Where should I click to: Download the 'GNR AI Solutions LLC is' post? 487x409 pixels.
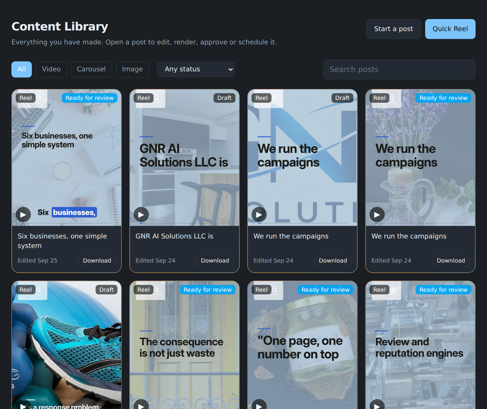coord(215,261)
